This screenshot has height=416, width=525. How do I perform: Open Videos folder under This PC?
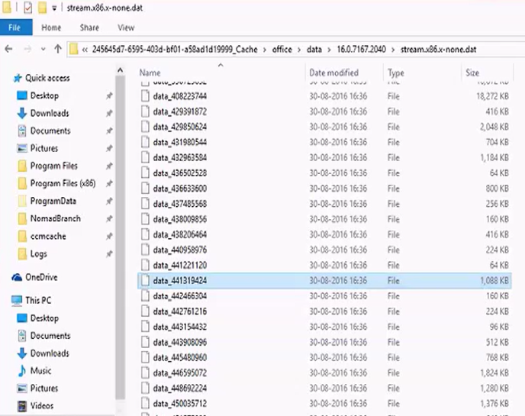click(x=42, y=406)
